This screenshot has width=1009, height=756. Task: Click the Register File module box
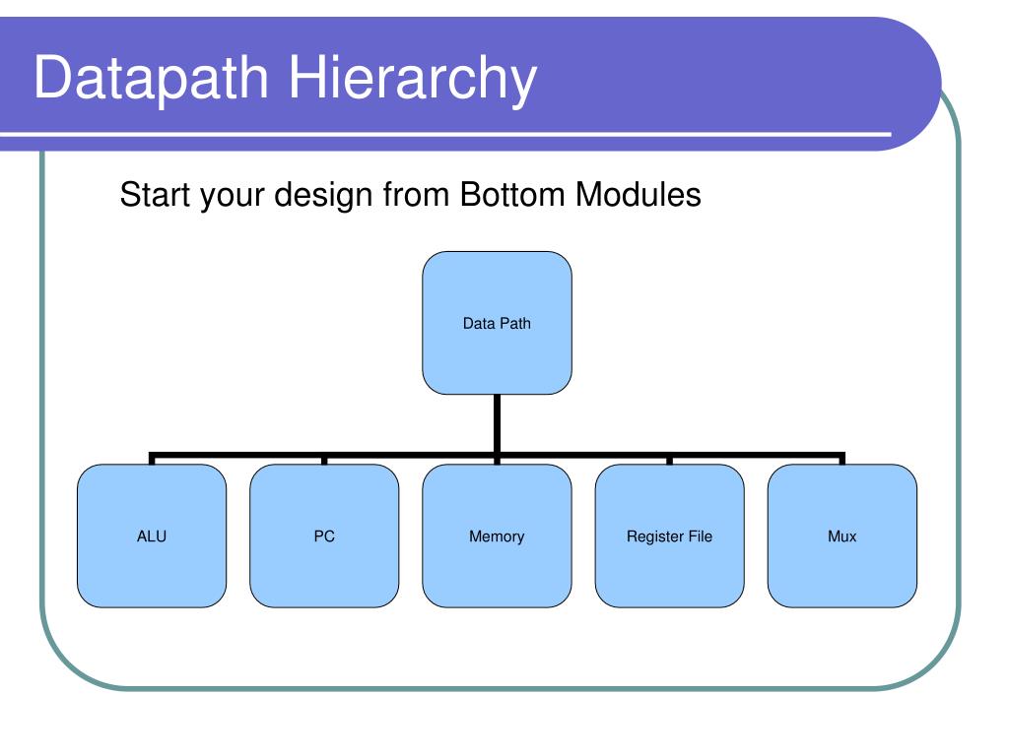670,535
